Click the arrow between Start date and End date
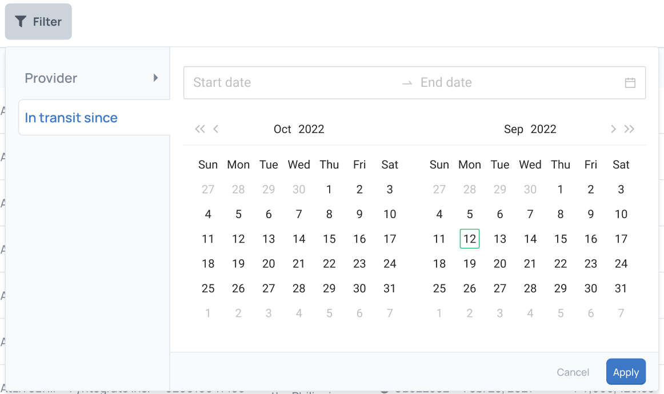The height and width of the screenshot is (394, 664). [x=407, y=82]
